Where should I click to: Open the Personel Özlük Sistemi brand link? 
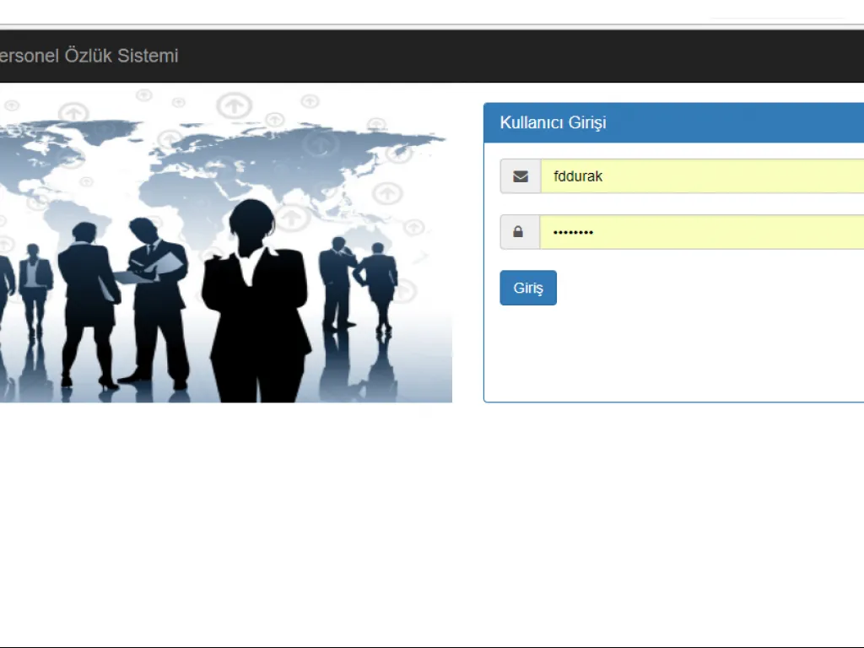(x=89, y=56)
